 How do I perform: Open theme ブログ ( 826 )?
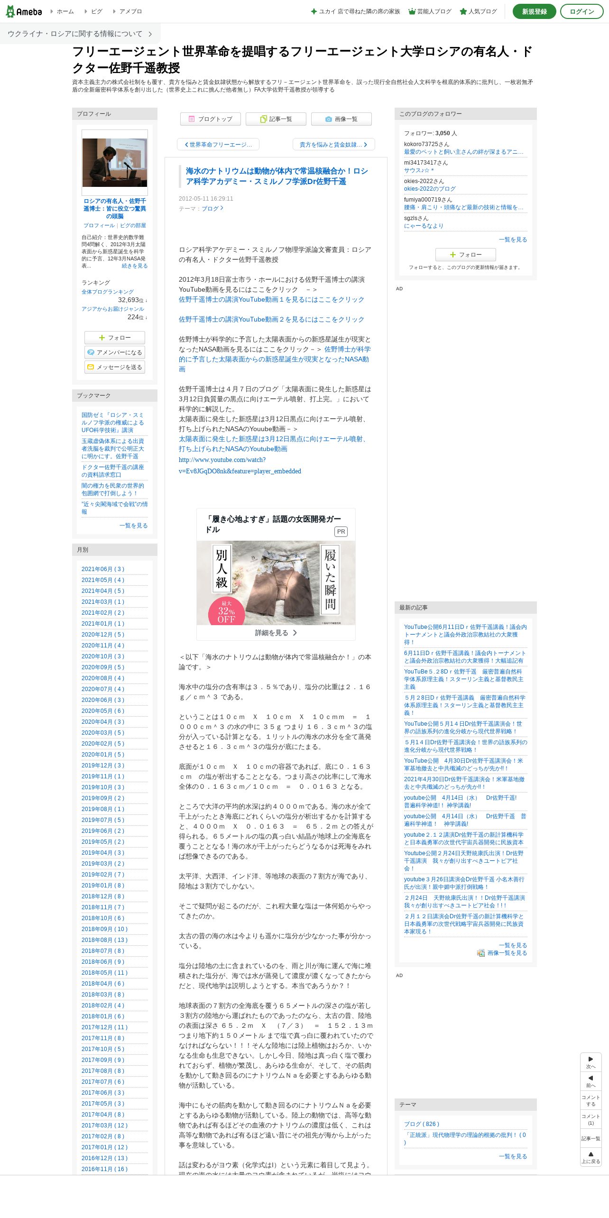(x=422, y=1124)
